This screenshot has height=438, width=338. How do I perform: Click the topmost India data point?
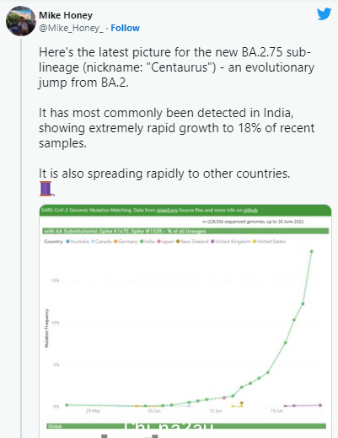(311, 252)
